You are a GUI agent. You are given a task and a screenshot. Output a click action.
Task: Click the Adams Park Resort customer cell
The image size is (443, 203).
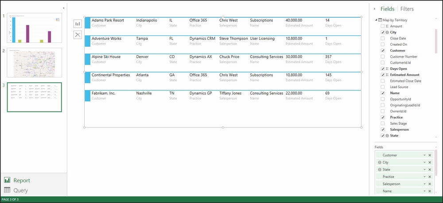coord(108,20)
